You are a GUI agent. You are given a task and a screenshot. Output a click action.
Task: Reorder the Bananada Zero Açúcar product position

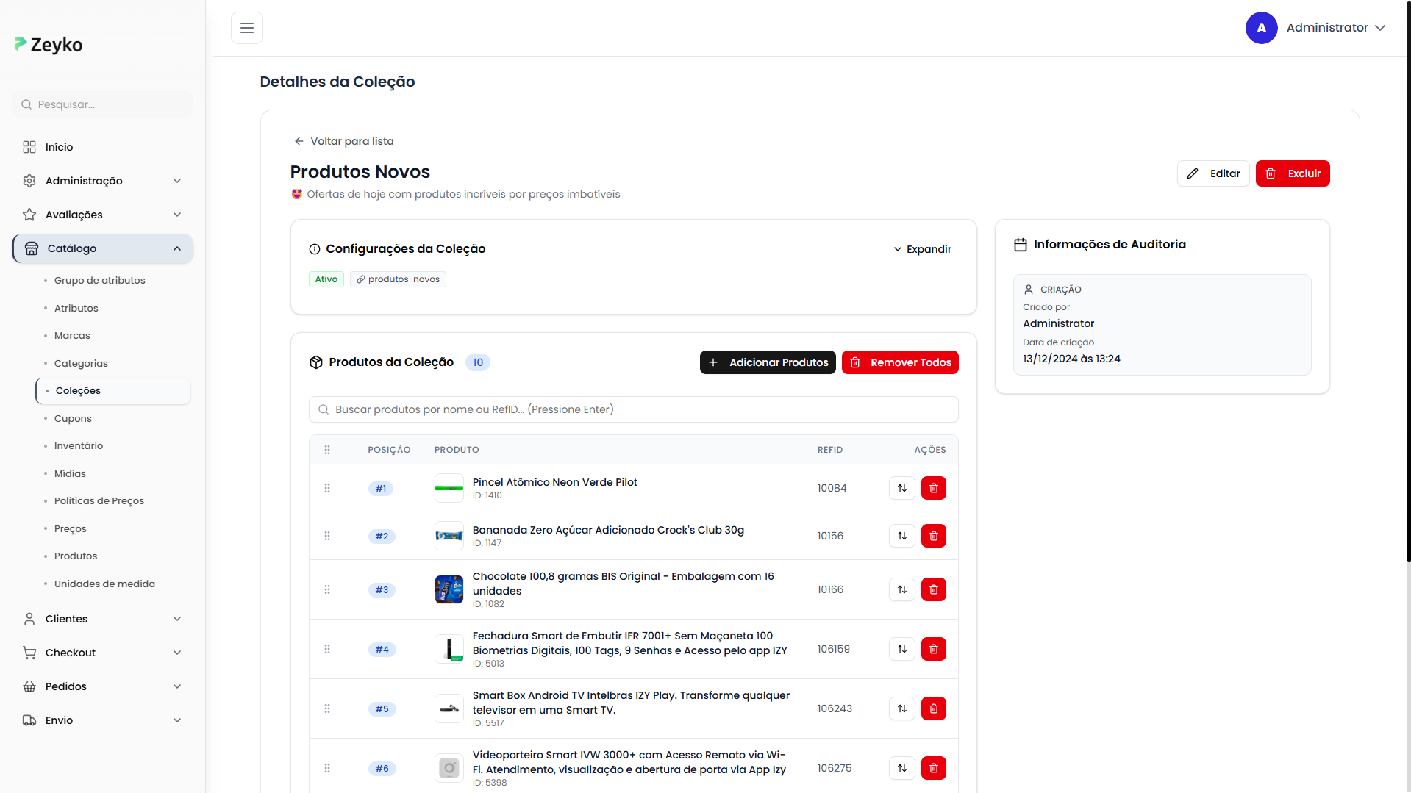point(901,536)
